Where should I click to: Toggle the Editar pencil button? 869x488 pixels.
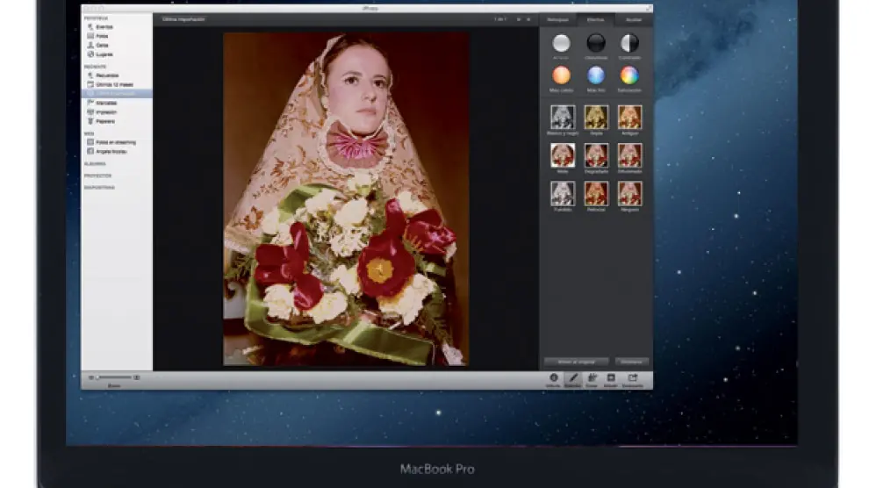pos(572,378)
